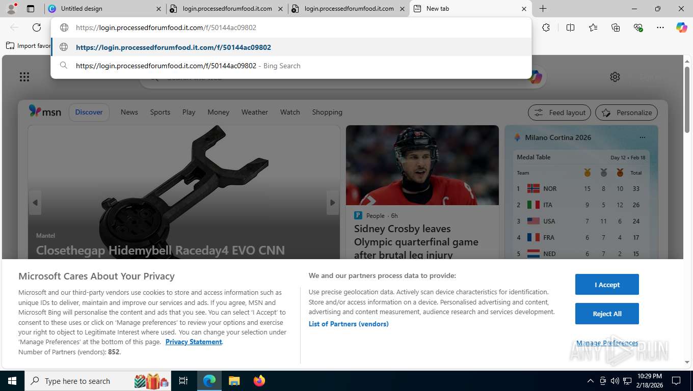Viewport: 693px width, 391px height.
Task: Open the apps grid launcher
Action: [x=24, y=77]
